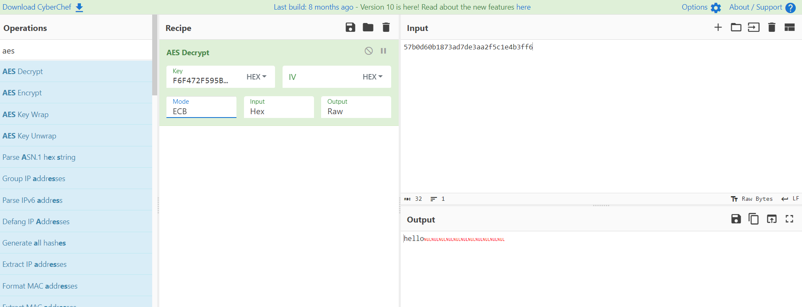This screenshot has width=802, height=307.
Task: Click the input line count icon
Action: pyautogui.click(x=433, y=199)
